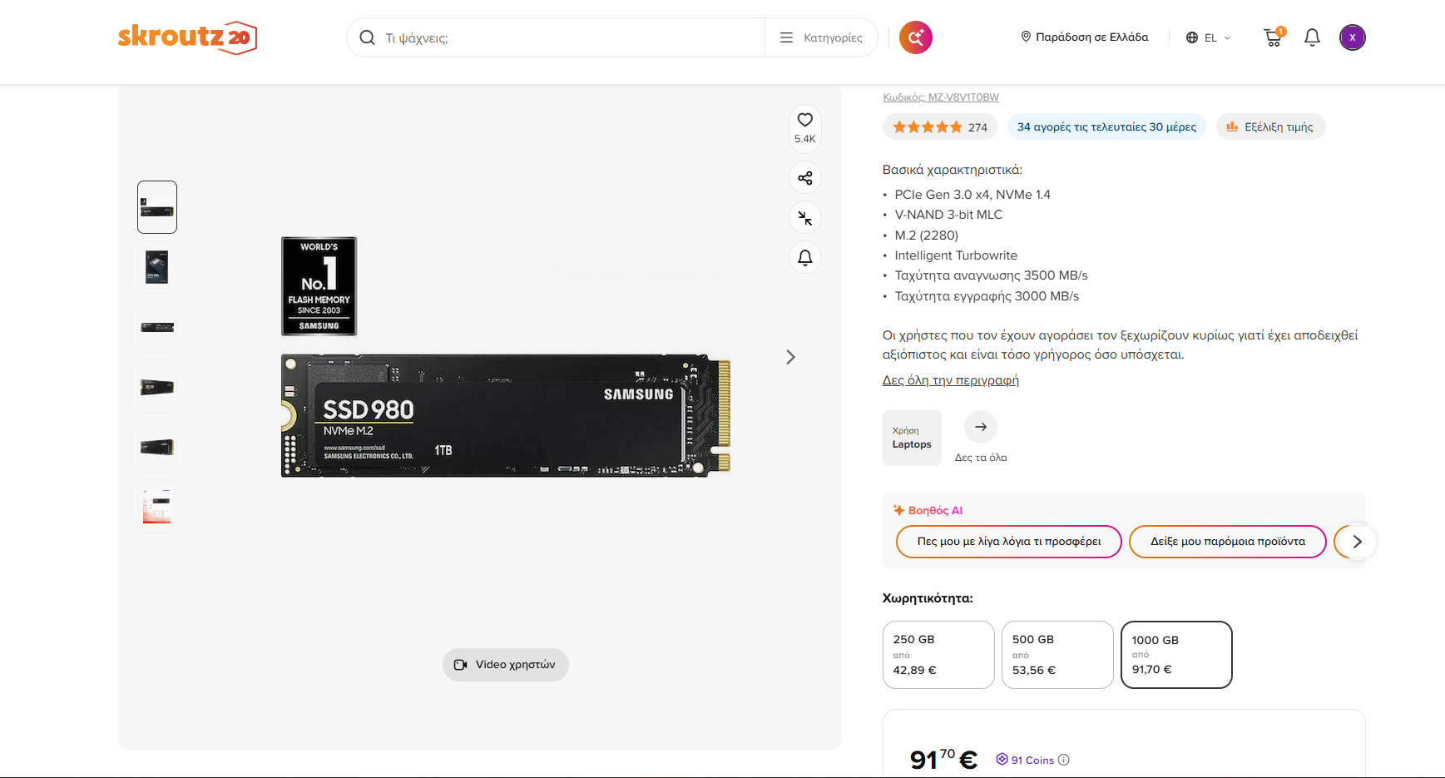
Task: Open the Κατηγορίες categories menu
Action: click(x=821, y=37)
